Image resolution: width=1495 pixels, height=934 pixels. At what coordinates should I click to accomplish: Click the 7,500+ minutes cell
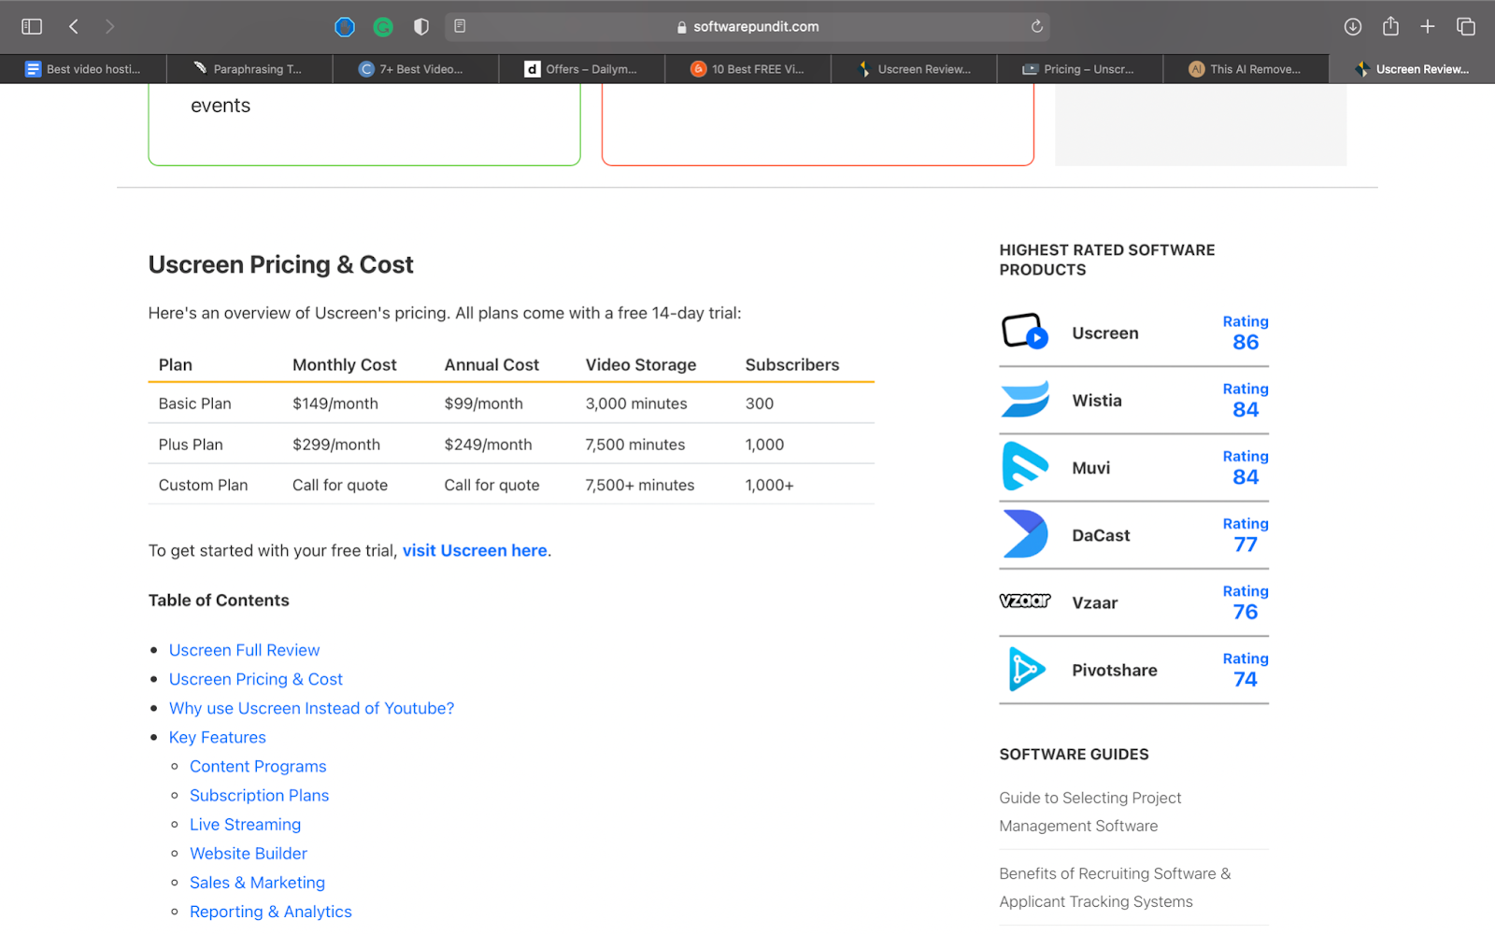tap(640, 485)
